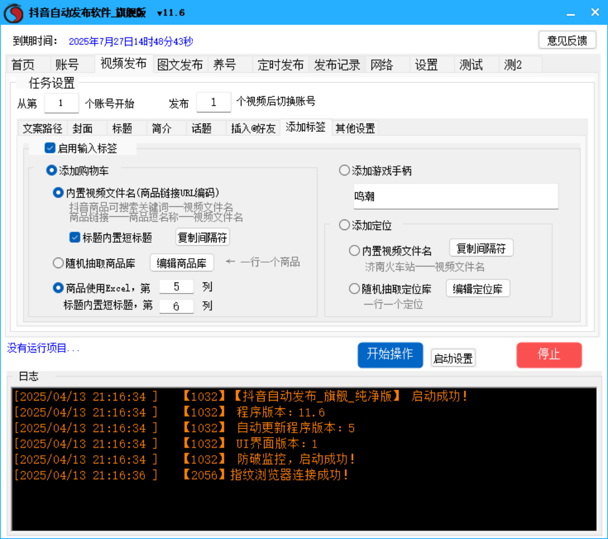608x539 pixels.
Task: Close the 抖音自动发布软件 window
Action: (x=595, y=13)
